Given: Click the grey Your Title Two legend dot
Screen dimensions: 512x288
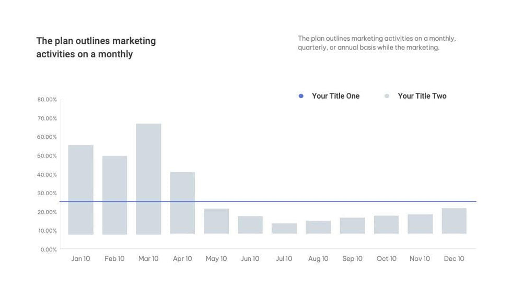Looking at the screenshot, I should (x=387, y=96).
